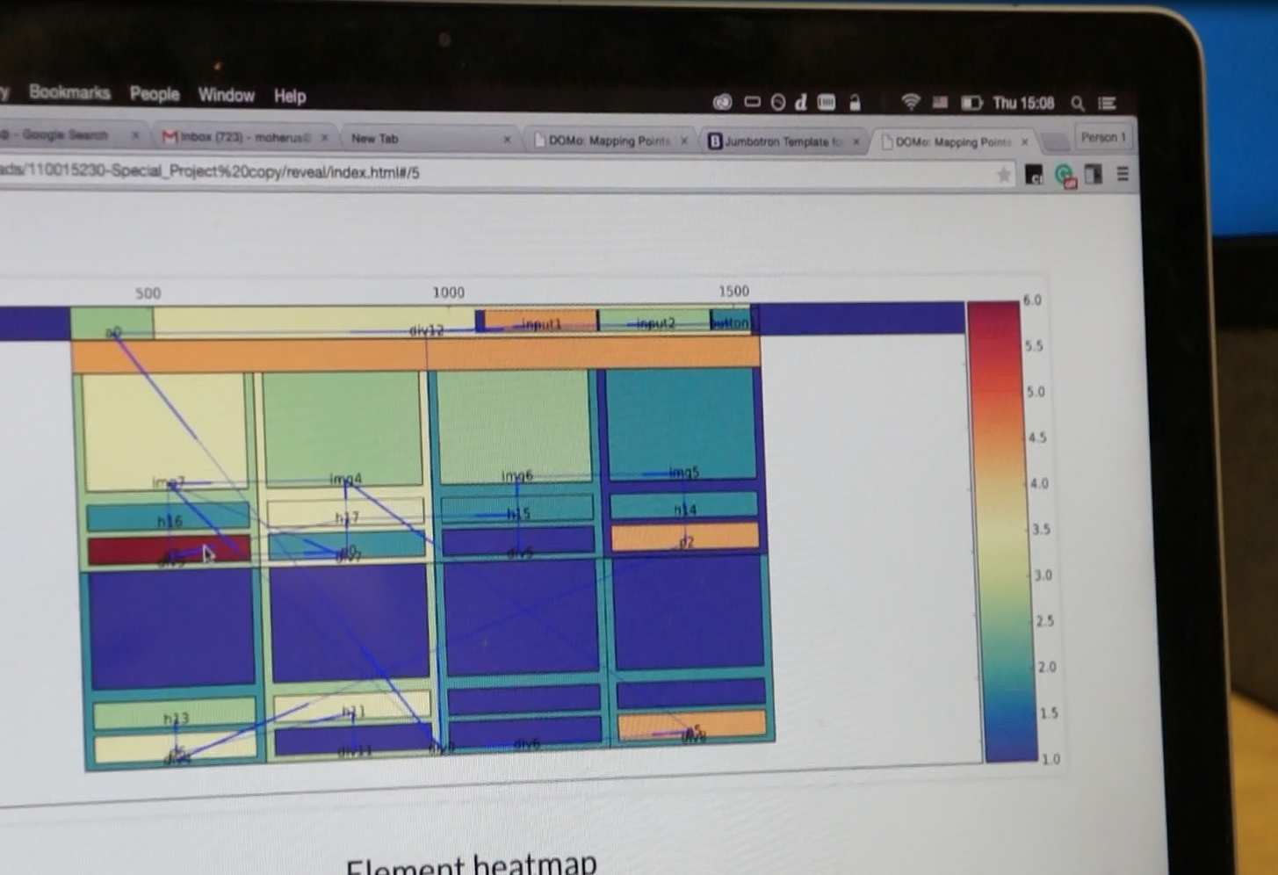Close the New Tab tab
This screenshot has height=875, width=1278.
[x=507, y=139]
